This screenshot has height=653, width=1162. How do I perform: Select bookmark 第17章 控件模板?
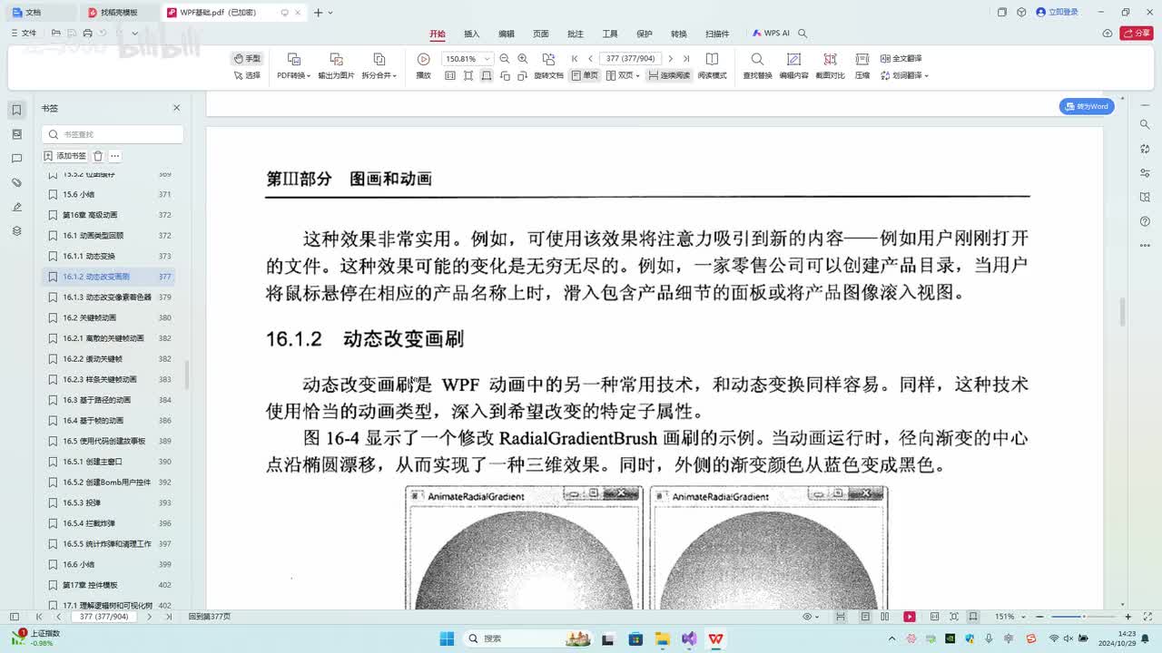(x=108, y=585)
